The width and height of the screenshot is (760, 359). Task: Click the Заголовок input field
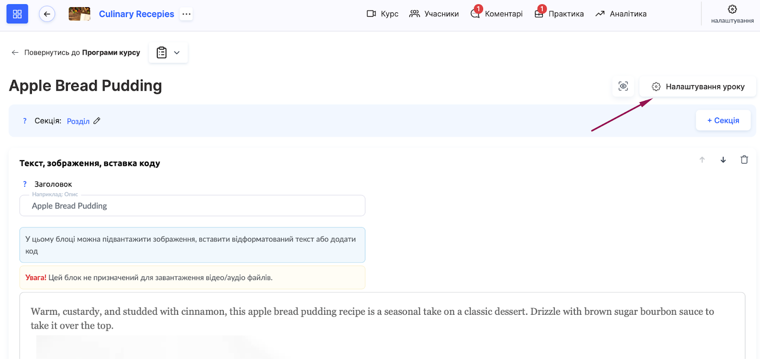coord(192,206)
